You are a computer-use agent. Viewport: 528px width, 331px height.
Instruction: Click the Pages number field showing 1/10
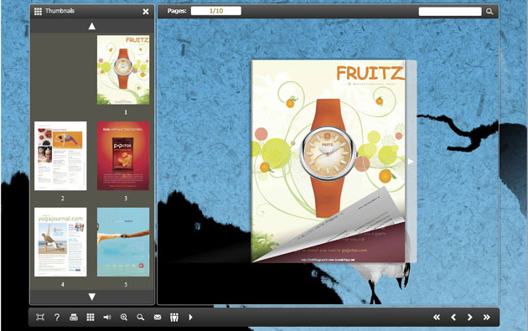[216, 11]
